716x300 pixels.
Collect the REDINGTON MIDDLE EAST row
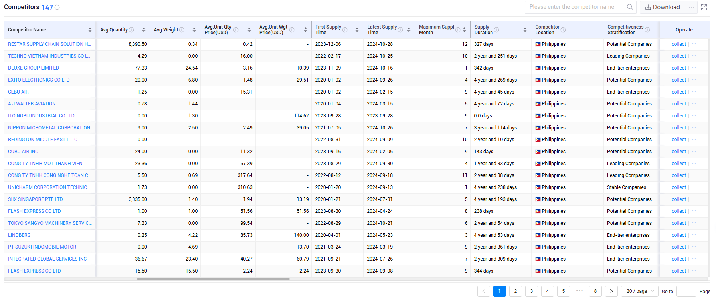pos(678,140)
